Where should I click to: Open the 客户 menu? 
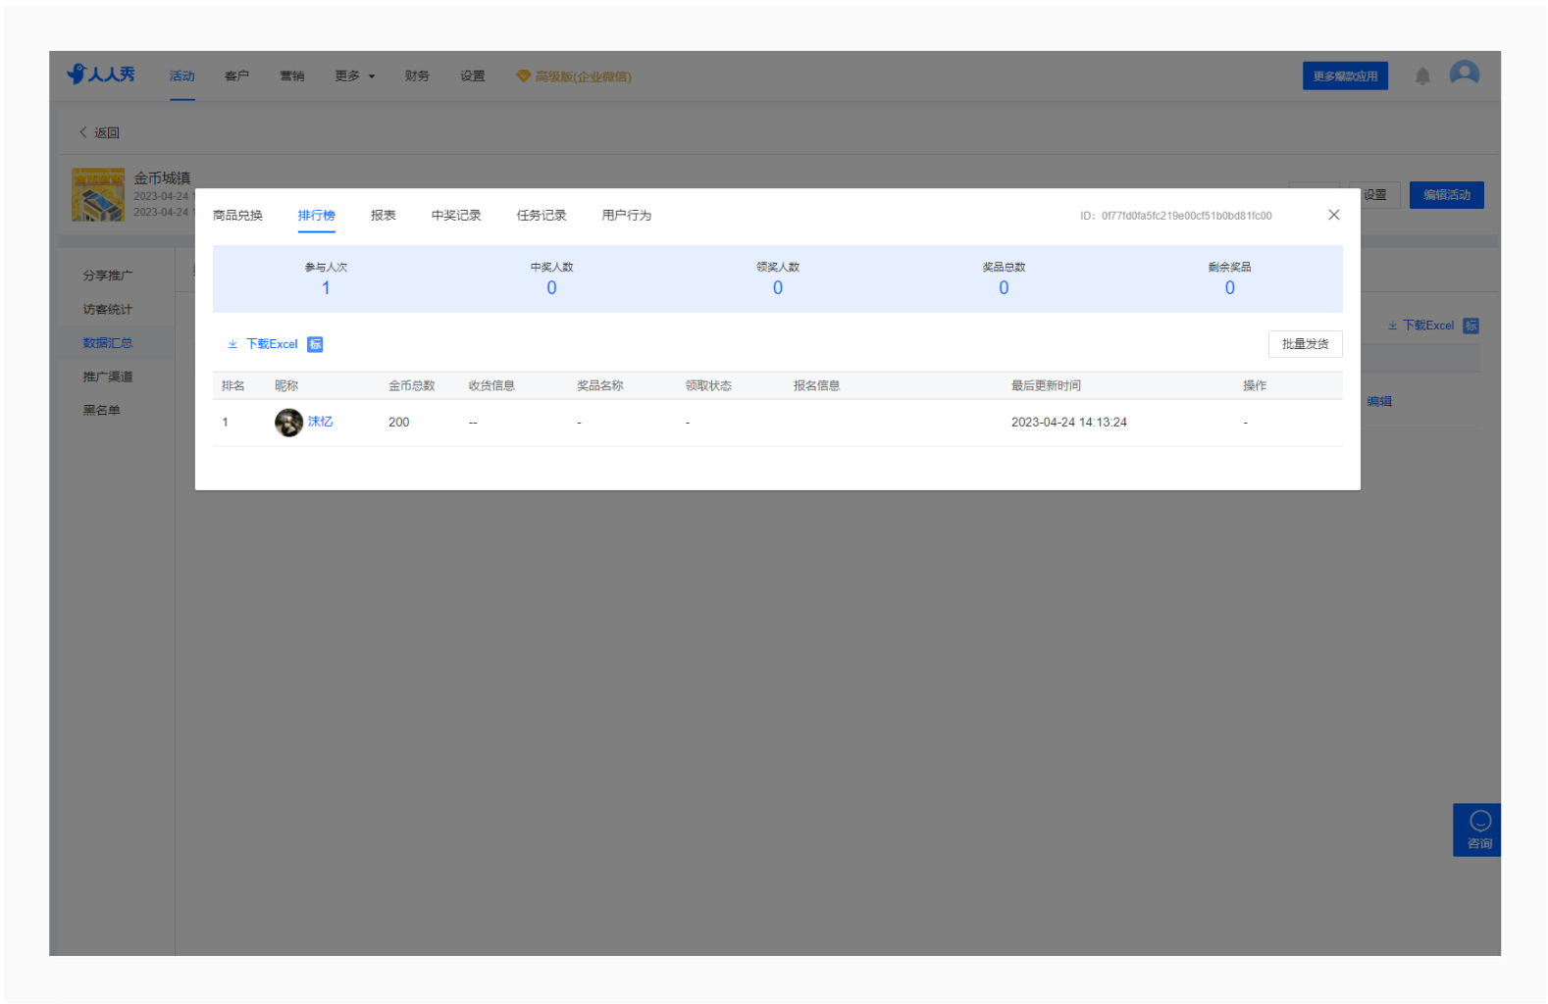click(236, 75)
